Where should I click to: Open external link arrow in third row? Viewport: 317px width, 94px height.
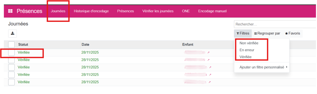(210, 67)
